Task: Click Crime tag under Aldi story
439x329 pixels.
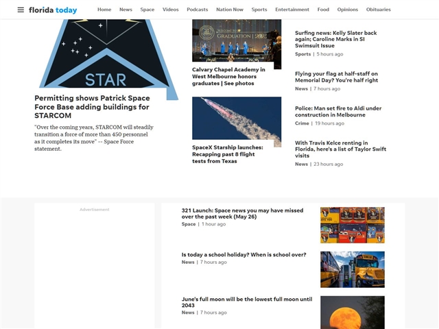Action: 302,123
